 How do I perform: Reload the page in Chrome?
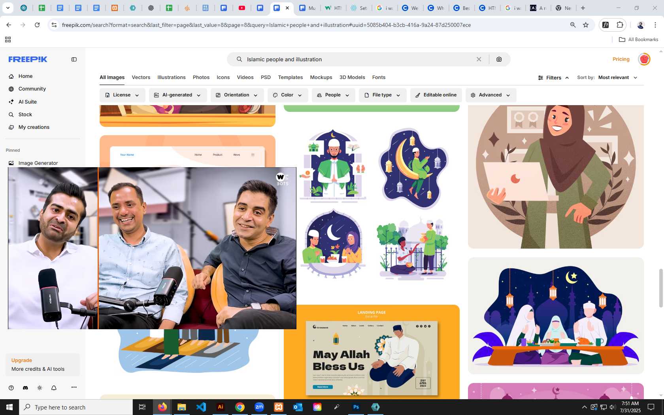37,25
